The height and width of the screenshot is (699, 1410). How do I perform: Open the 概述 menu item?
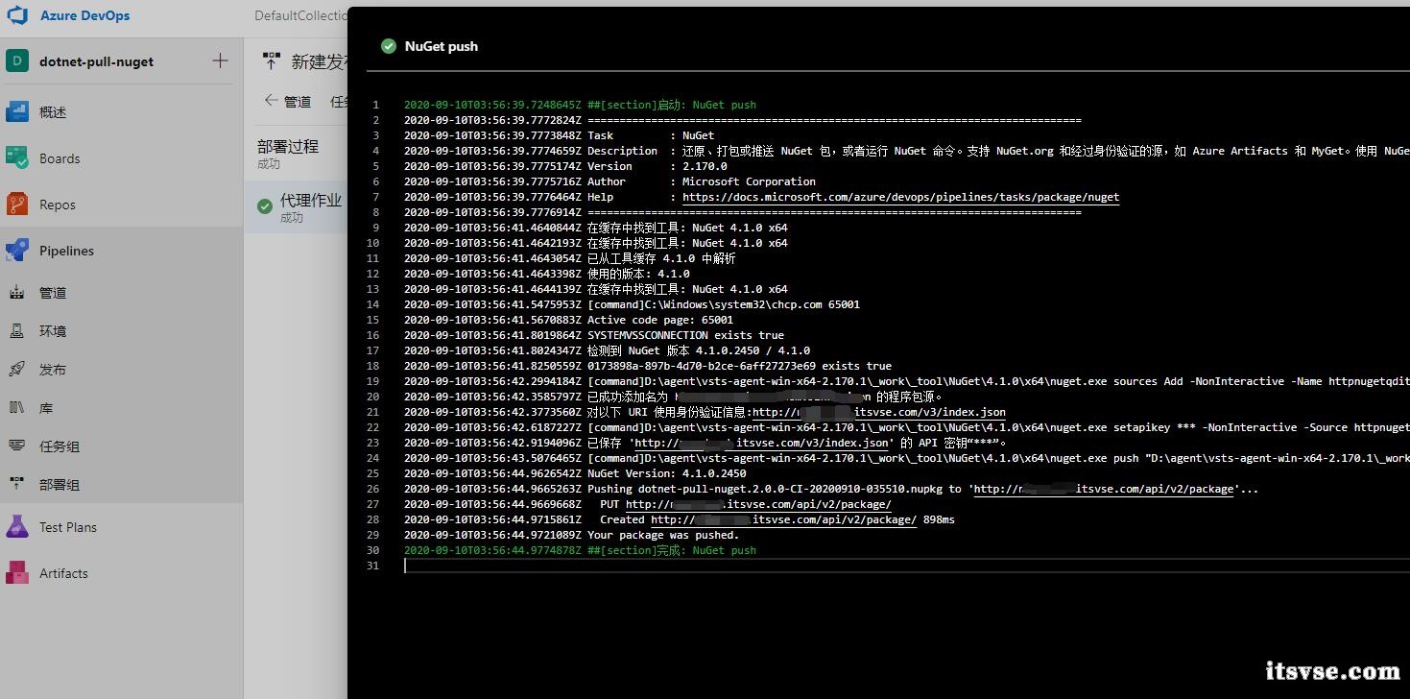tap(53, 112)
